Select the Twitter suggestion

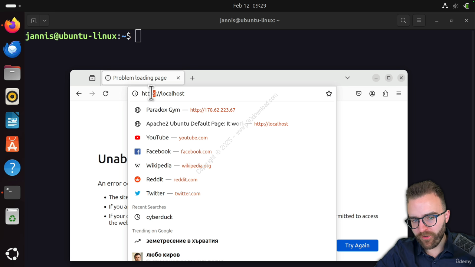point(232,194)
